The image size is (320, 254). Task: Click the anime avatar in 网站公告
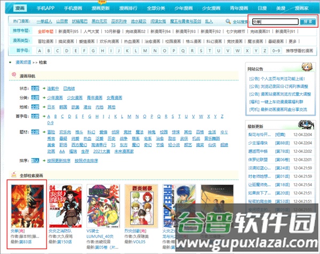pyautogui.click(x=309, y=69)
